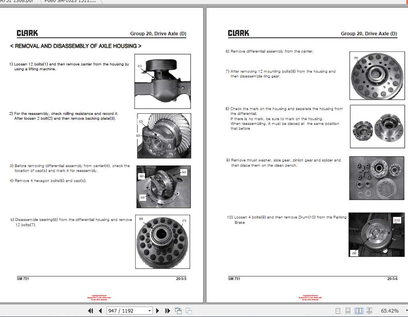Click the differential bearing and 12 bolts photo
This screenshot has height=317, width=408.
[163, 241]
